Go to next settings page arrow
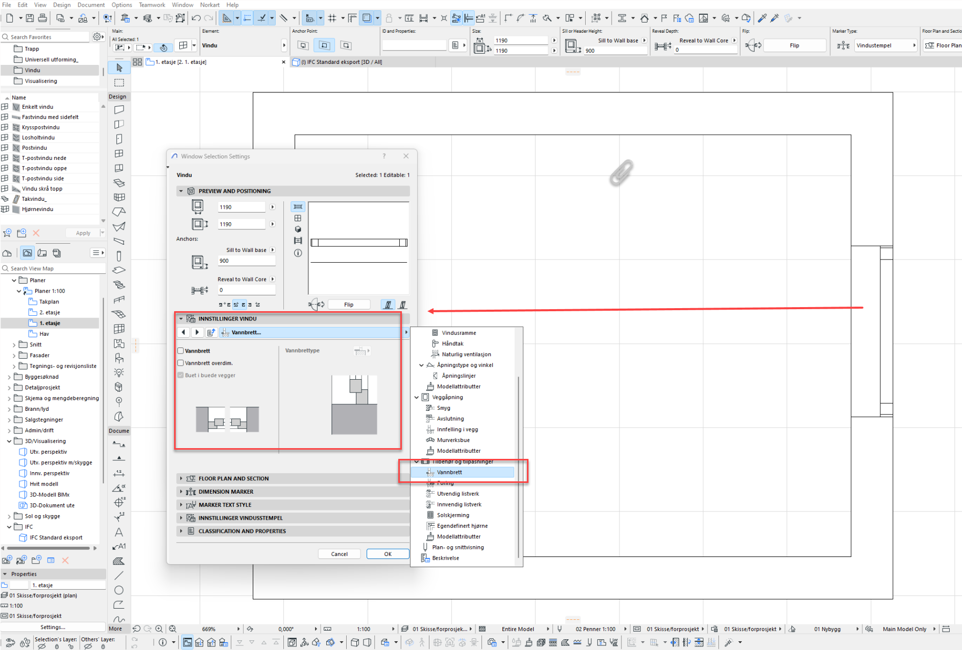Screen dimensions: 962x650 pos(197,332)
